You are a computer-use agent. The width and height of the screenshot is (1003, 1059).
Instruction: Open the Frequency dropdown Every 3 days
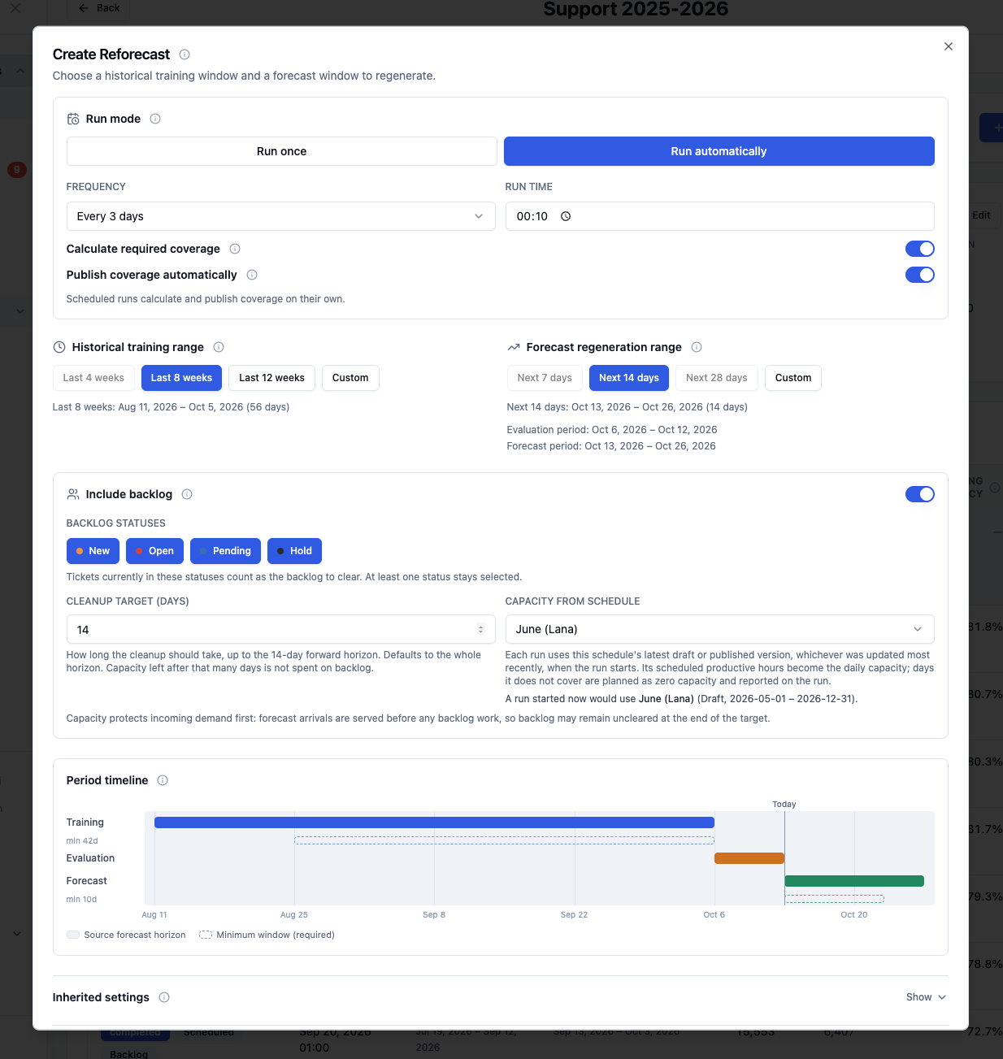pyautogui.click(x=281, y=216)
